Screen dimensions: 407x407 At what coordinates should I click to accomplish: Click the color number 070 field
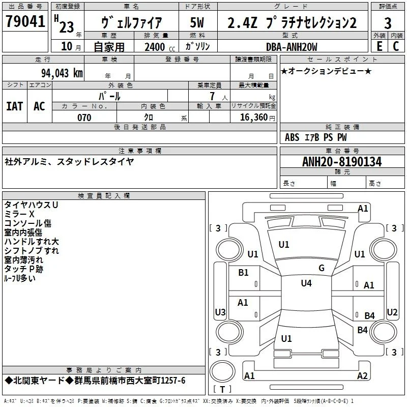[84, 118]
